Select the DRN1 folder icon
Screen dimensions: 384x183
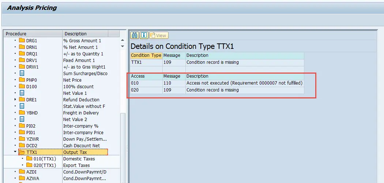click(x=22, y=47)
